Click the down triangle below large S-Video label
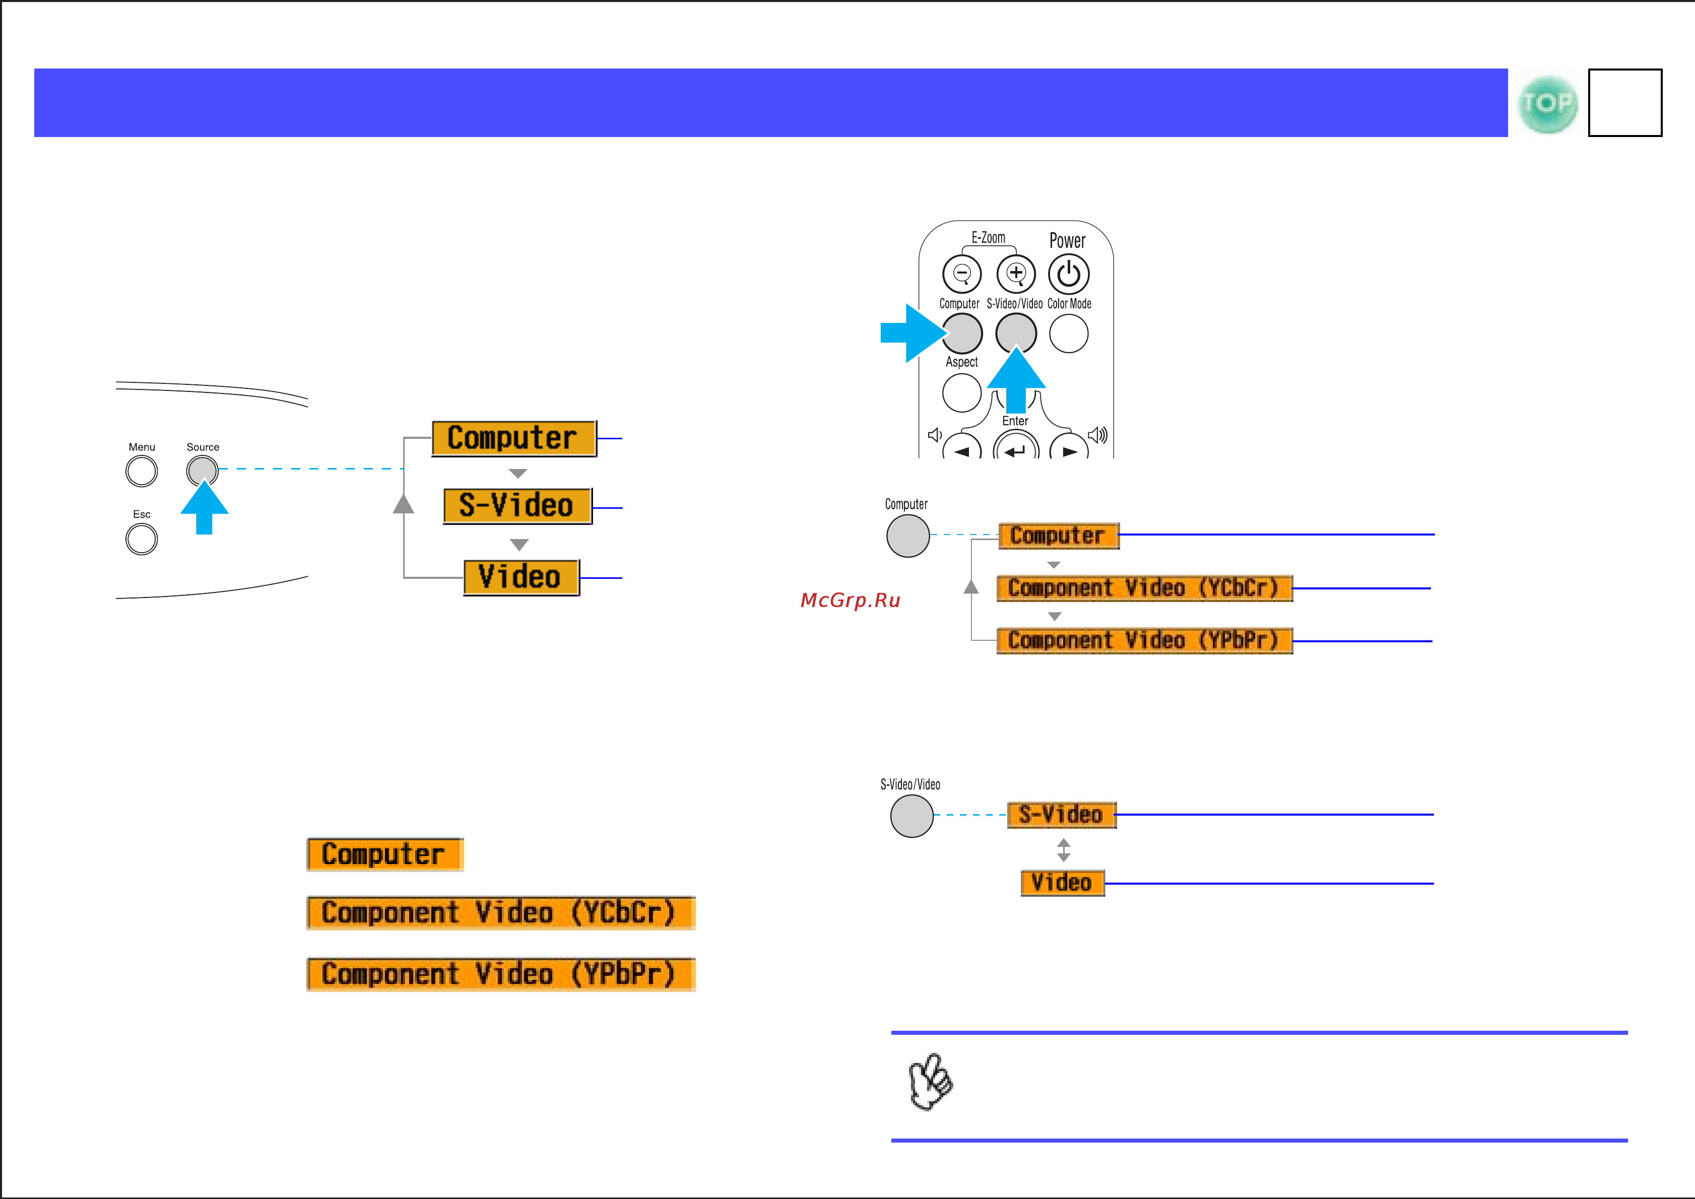The image size is (1695, 1199). [x=519, y=544]
